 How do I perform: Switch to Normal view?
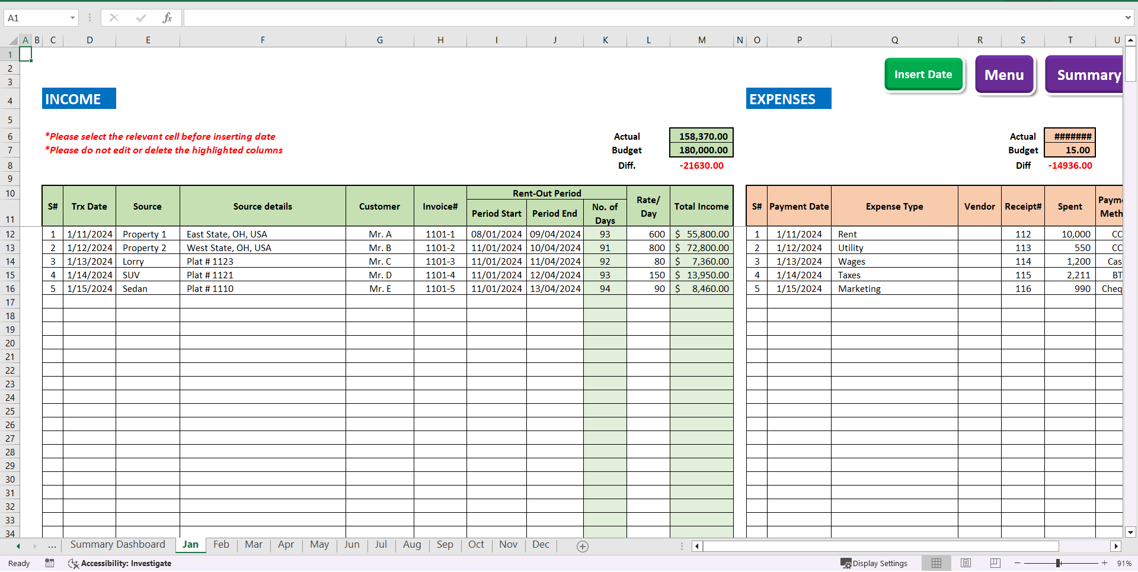936,563
